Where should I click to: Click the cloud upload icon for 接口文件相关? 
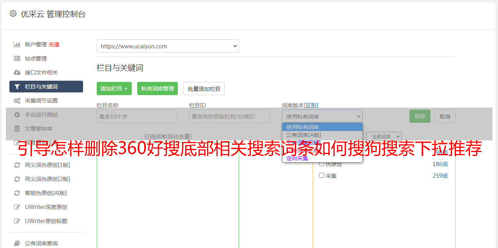click(x=17, y=73)
